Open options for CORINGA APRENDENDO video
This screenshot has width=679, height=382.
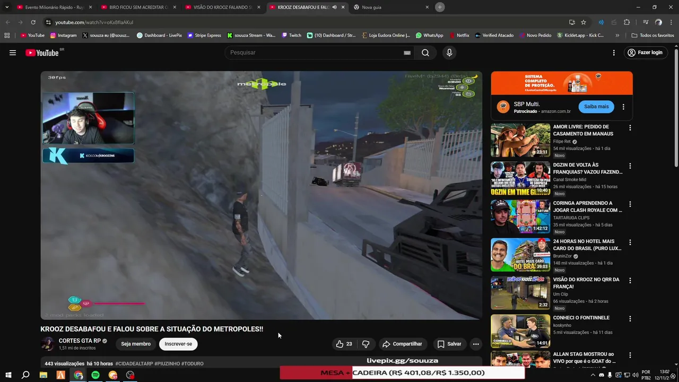click(630, 204)
